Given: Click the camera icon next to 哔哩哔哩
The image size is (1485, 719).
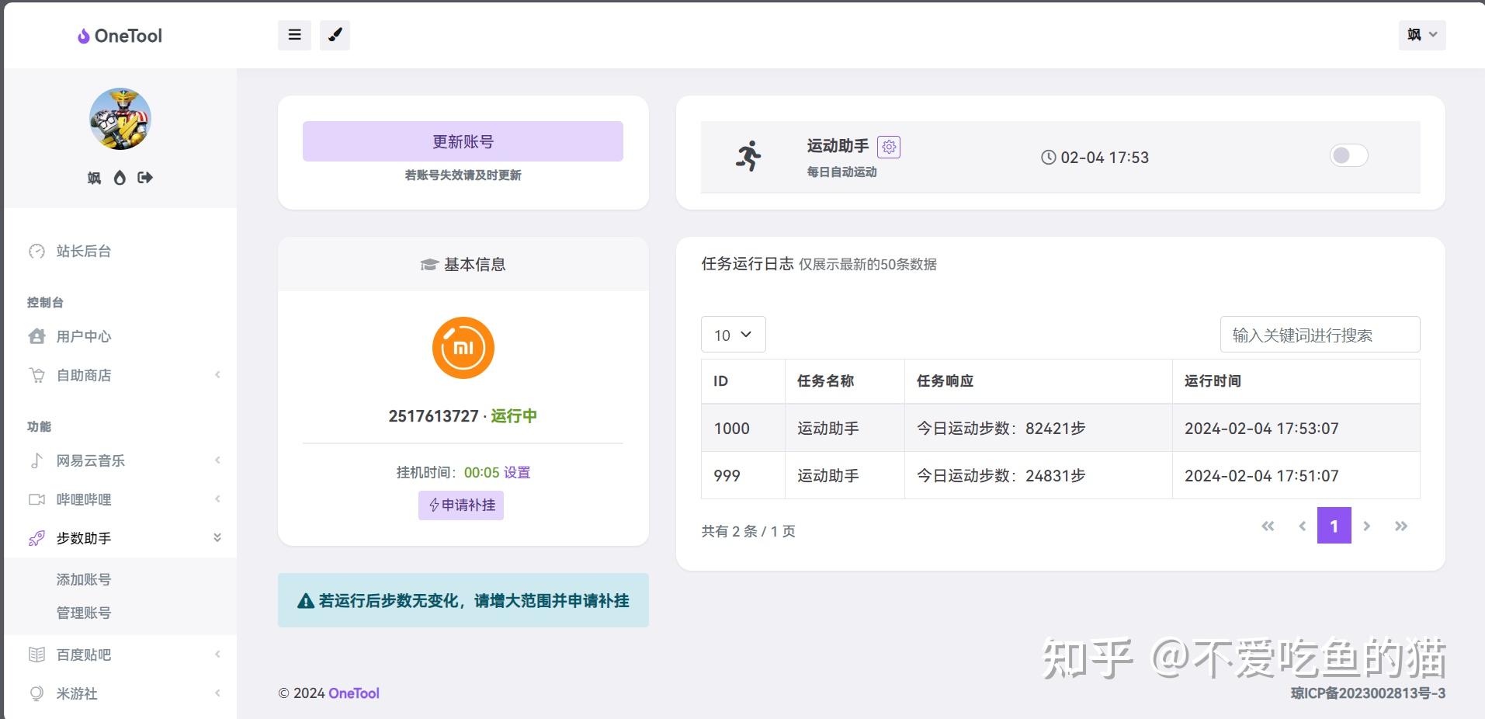Looking at the screenshot, I should (x=36, y=498).
